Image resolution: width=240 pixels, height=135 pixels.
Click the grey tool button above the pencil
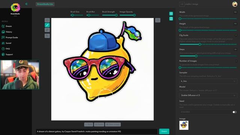tap(47, 20)
